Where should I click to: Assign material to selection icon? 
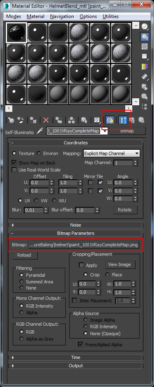(33, 120)
